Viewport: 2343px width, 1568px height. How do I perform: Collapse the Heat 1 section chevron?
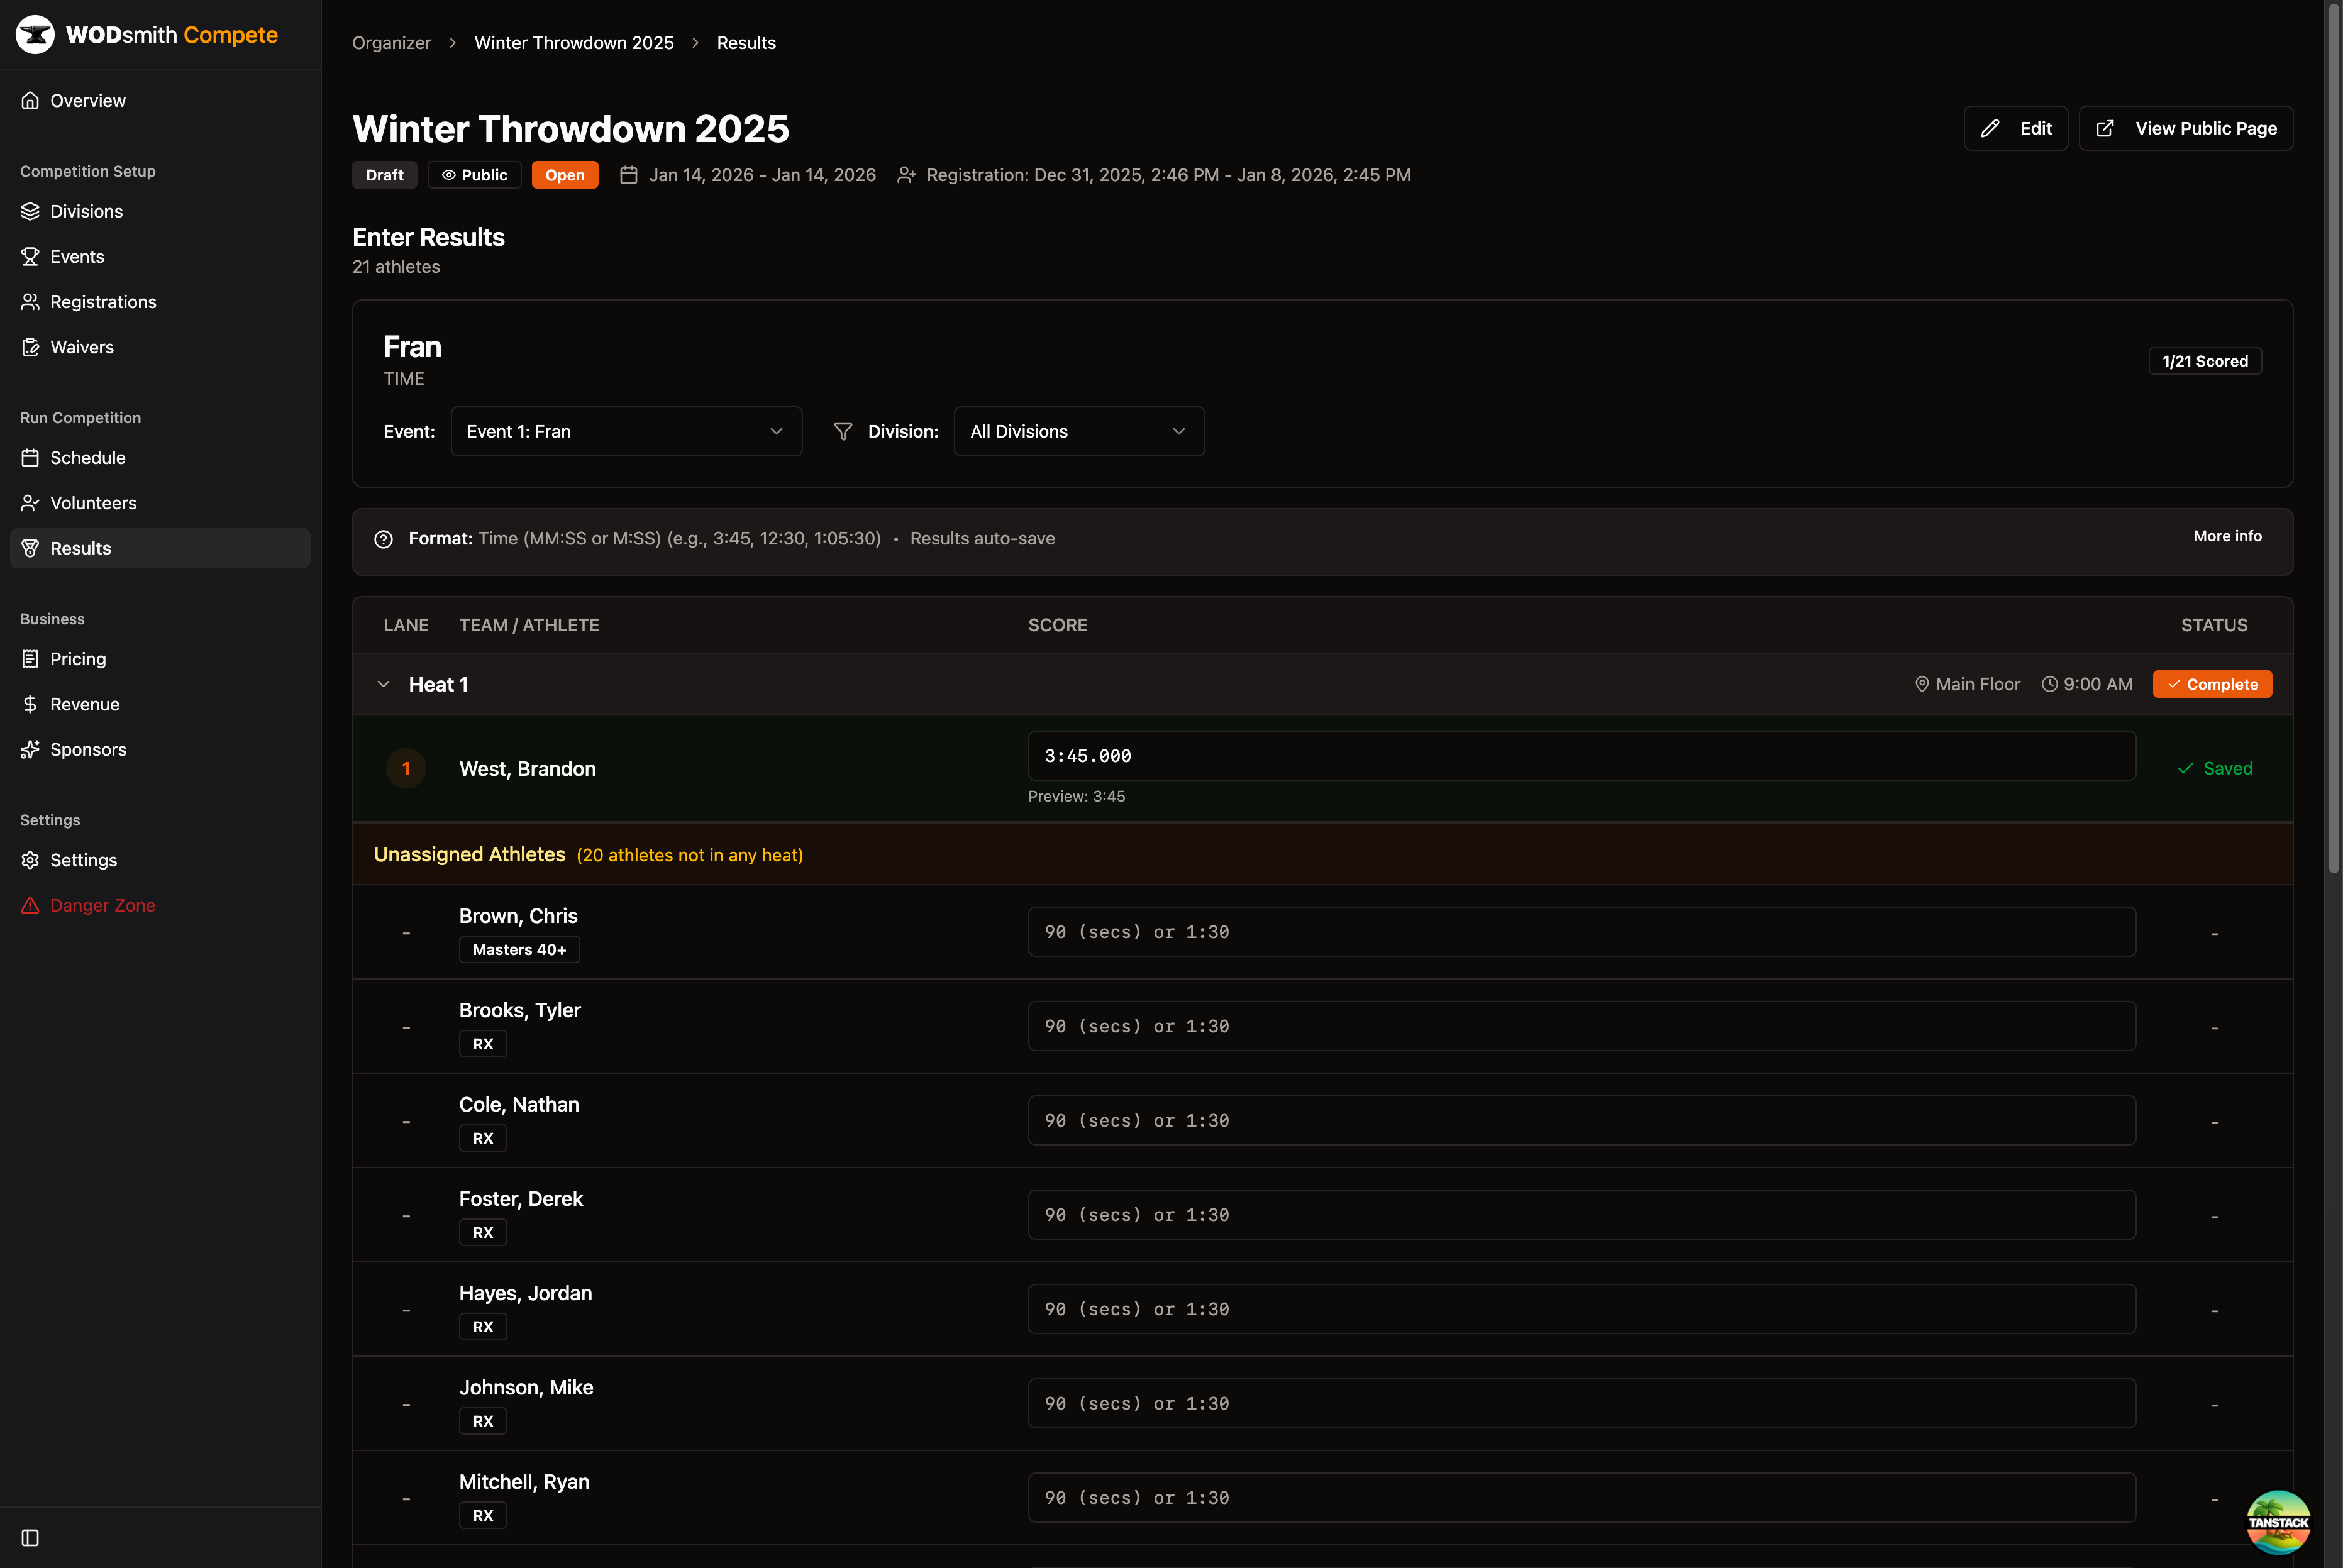coord(383,684)
